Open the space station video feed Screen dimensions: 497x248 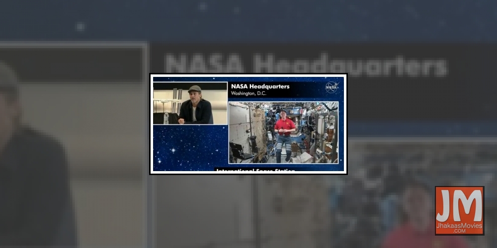point(283,132)
